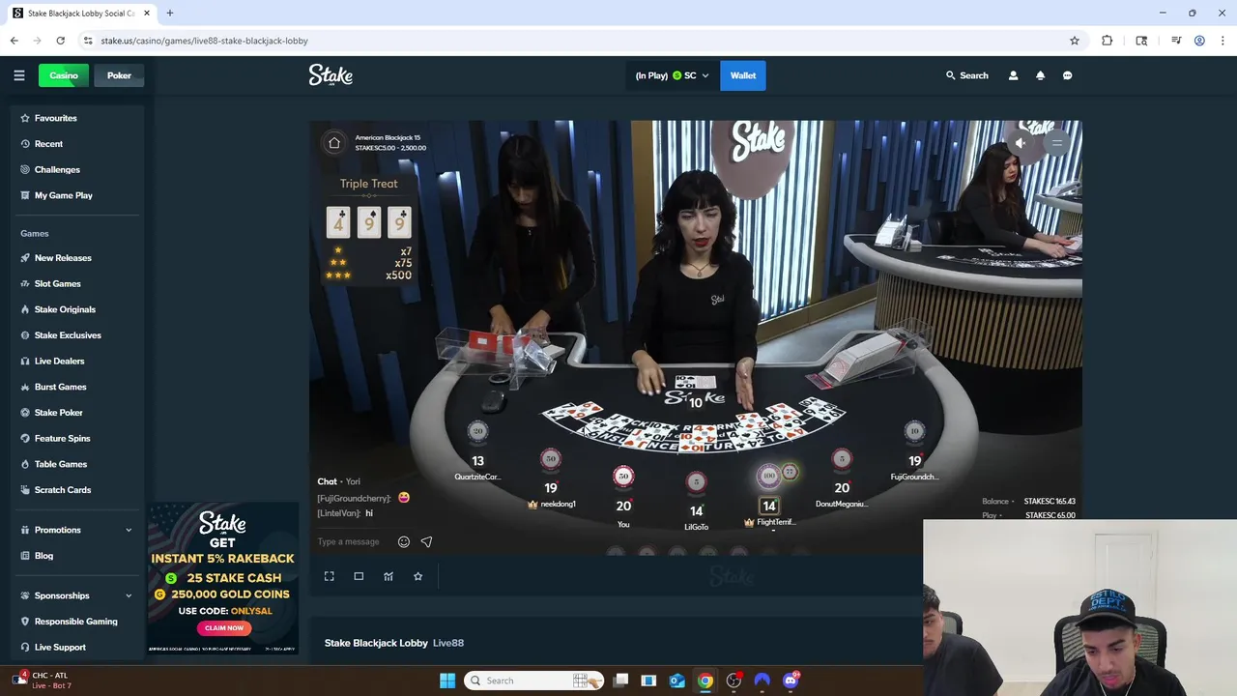The width and height of the screenshot is (1237, 696).
Task: Open the CHC - ATL sports widget
Action: tap(43, 681)
